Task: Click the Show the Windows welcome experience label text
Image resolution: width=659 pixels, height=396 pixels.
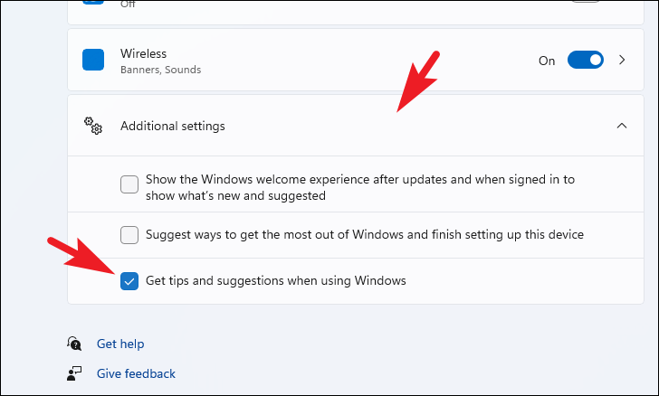Action: click(360, 187)
